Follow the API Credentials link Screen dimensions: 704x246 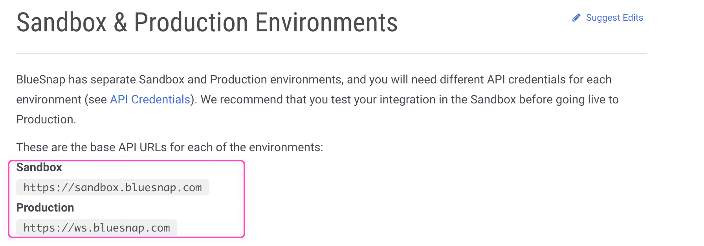pos(150,99)
